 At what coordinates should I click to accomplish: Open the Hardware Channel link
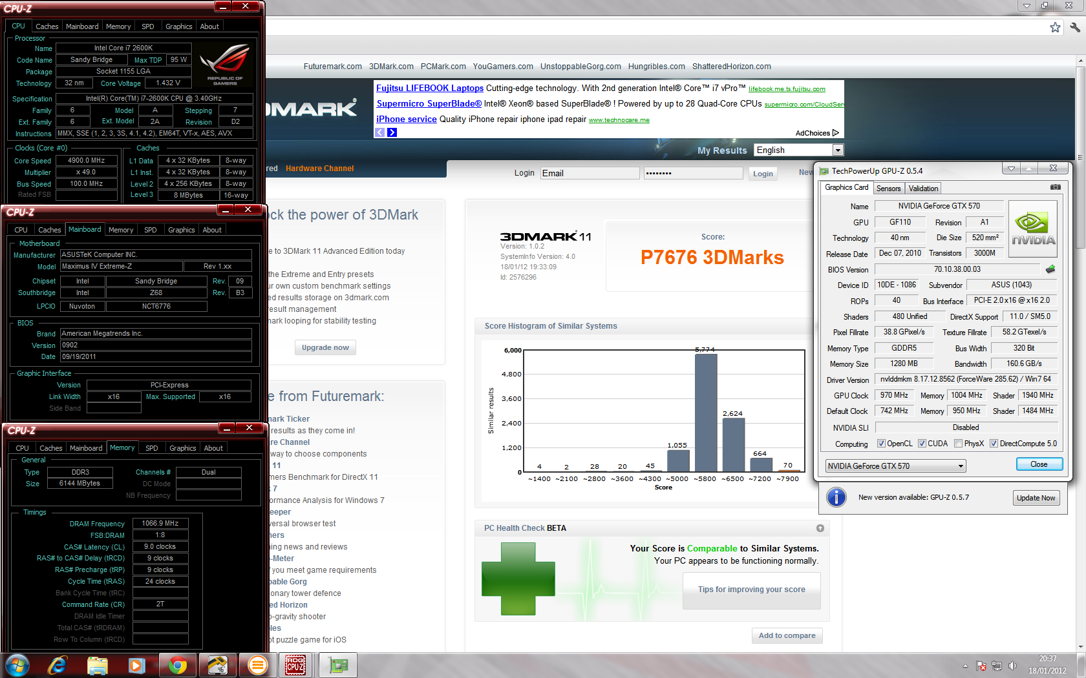pyautogui.click(x=319, y=169)
